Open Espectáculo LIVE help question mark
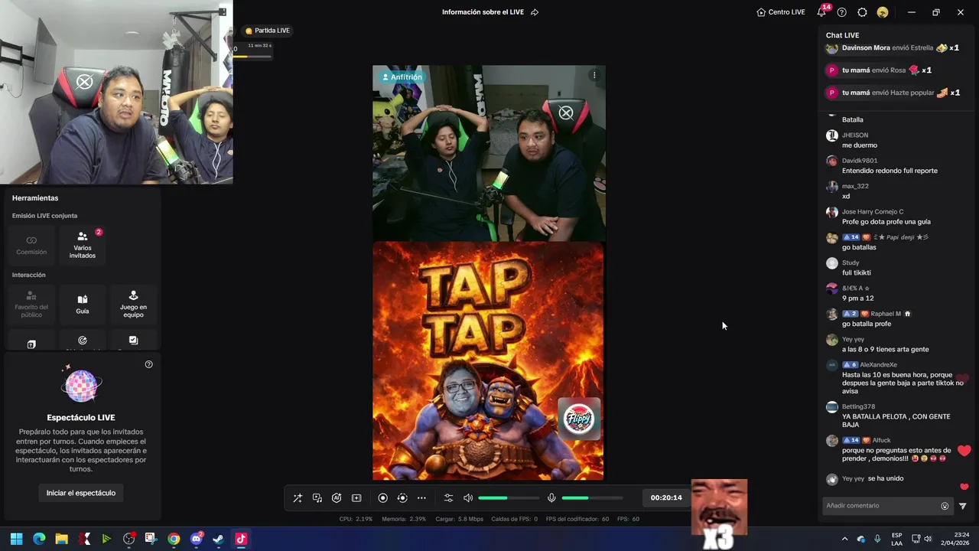Image resolution: width=979 pixels, height=551 pixels. click(x=148, y=364)
